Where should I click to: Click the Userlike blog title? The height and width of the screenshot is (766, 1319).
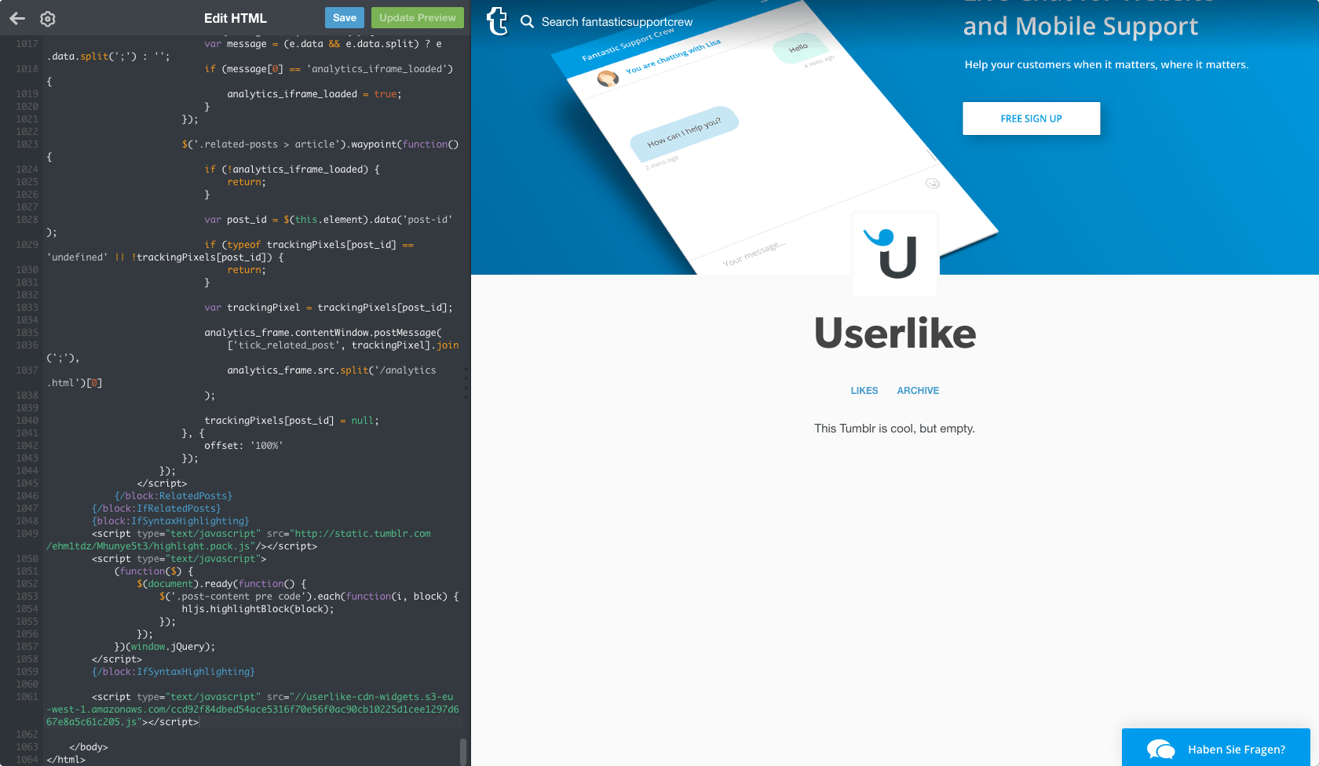click(x=895, y=334)
